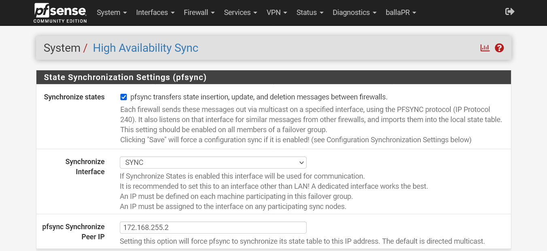Click the System breadcrumb text

[x=62, y=48]
